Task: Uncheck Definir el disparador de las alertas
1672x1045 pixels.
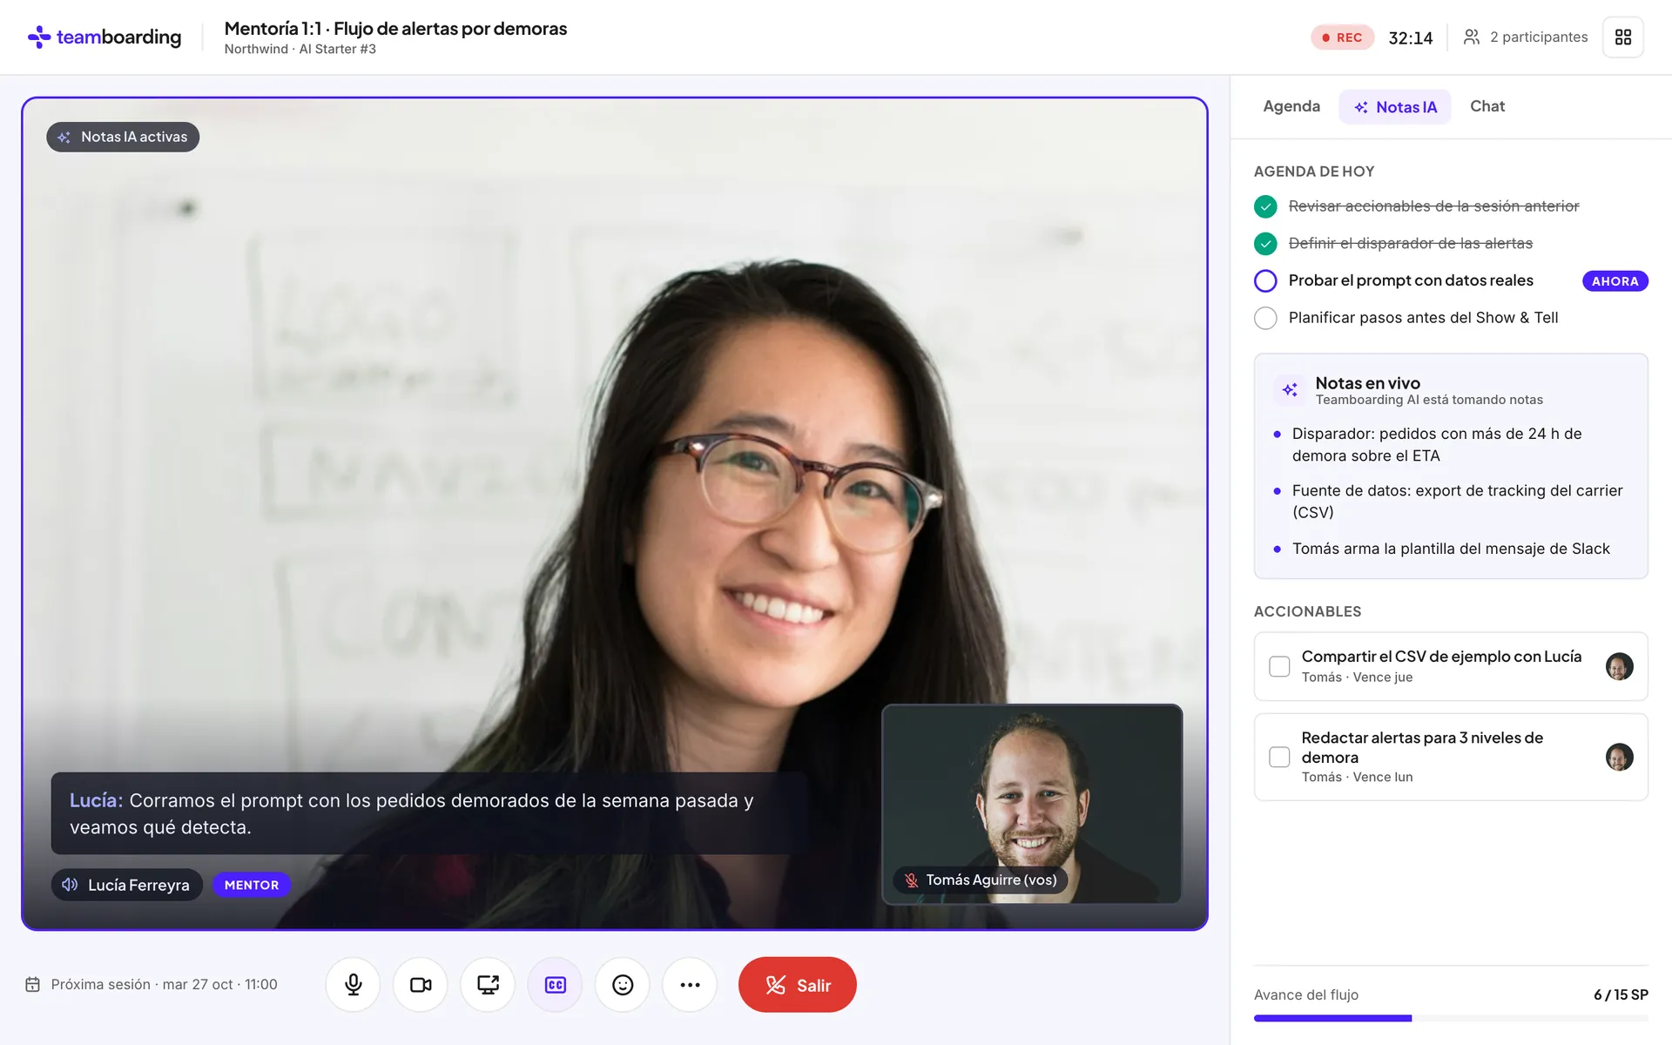Action: coord(1265,244)
